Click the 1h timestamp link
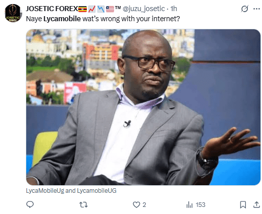This screenshot has height=214, width=262. click(x=174, y=9)
